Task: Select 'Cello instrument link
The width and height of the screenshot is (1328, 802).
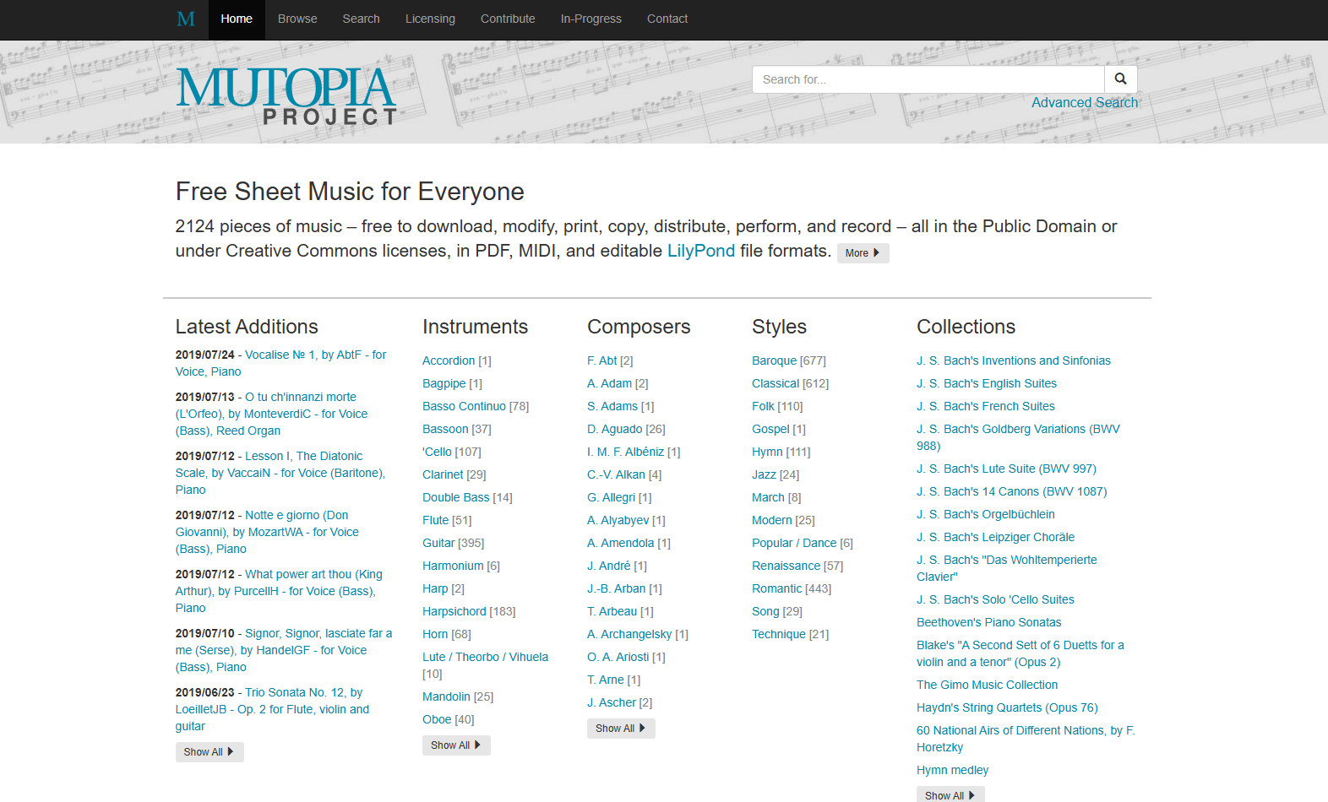Action: coord(437,452)
